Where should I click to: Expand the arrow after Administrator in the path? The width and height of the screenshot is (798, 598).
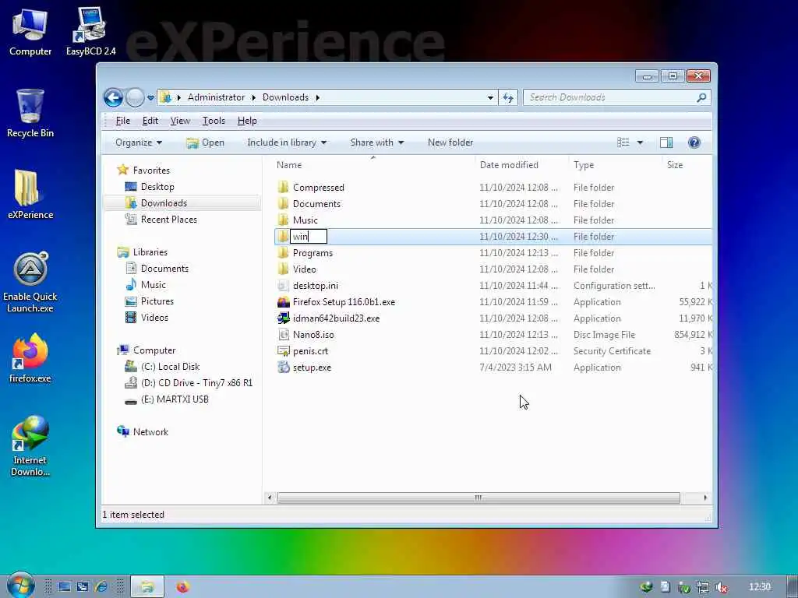(x=253, y=97)
